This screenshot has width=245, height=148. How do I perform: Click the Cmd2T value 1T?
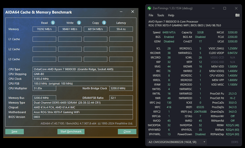(x=200, y=41)
